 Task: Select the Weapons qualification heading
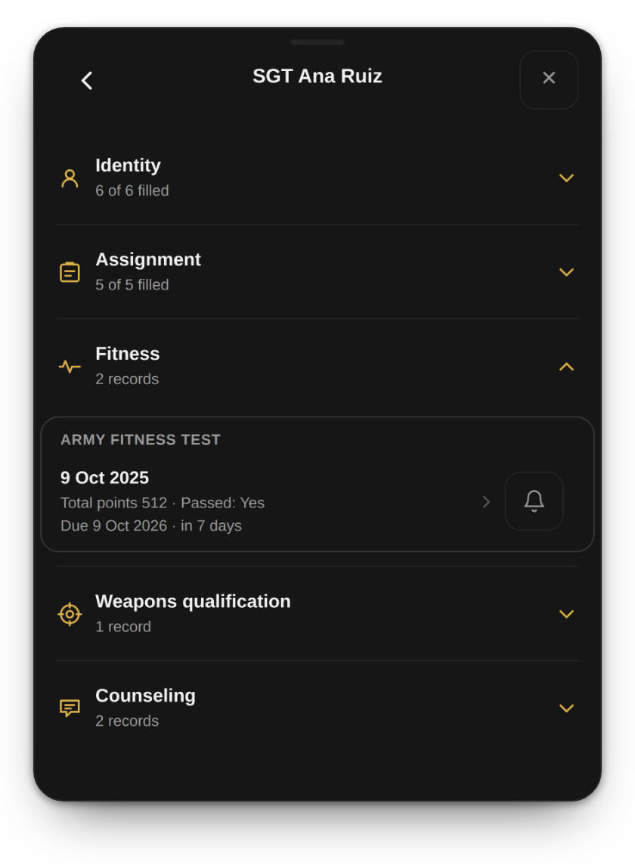pos(193,601)
